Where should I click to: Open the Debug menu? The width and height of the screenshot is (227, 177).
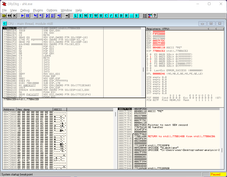point(25,10)
